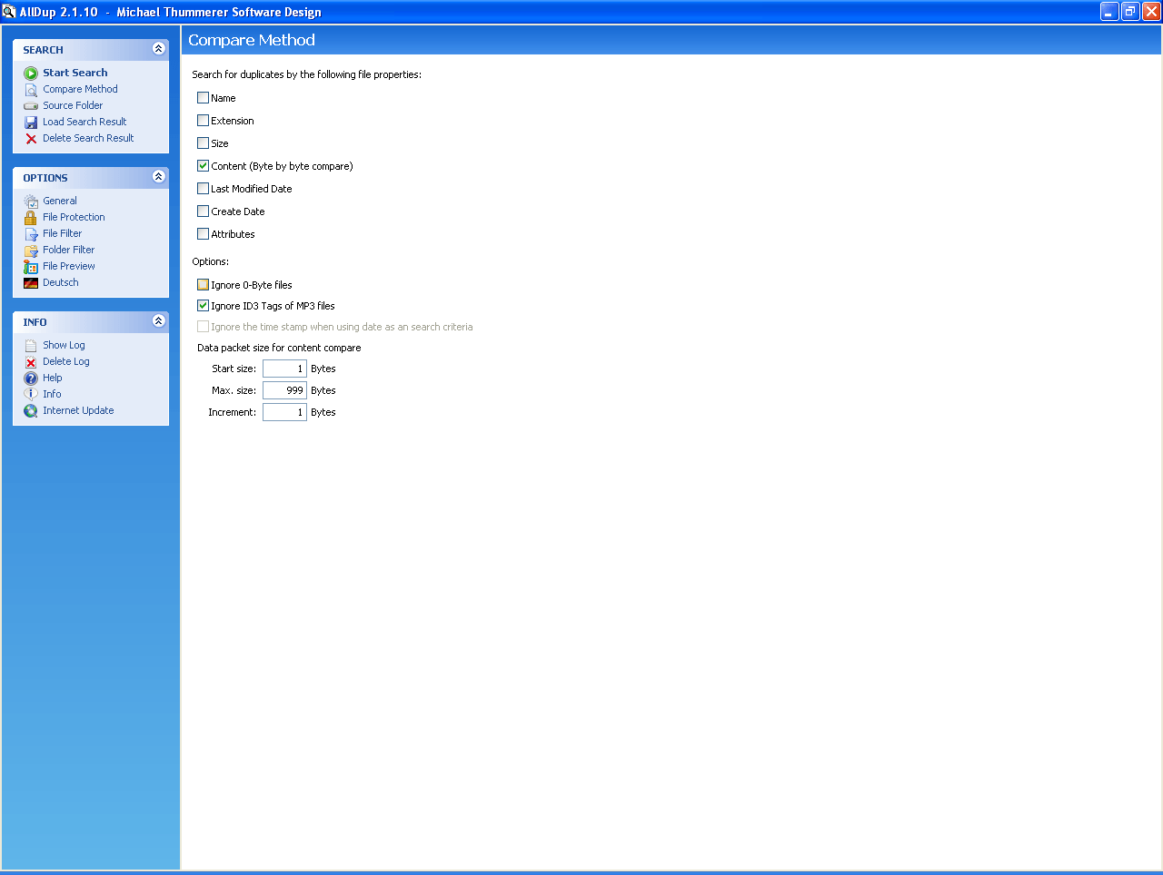This screenshot has height=875, width=1163.
Task: Enable the Name checkbox
Action: 204,98
